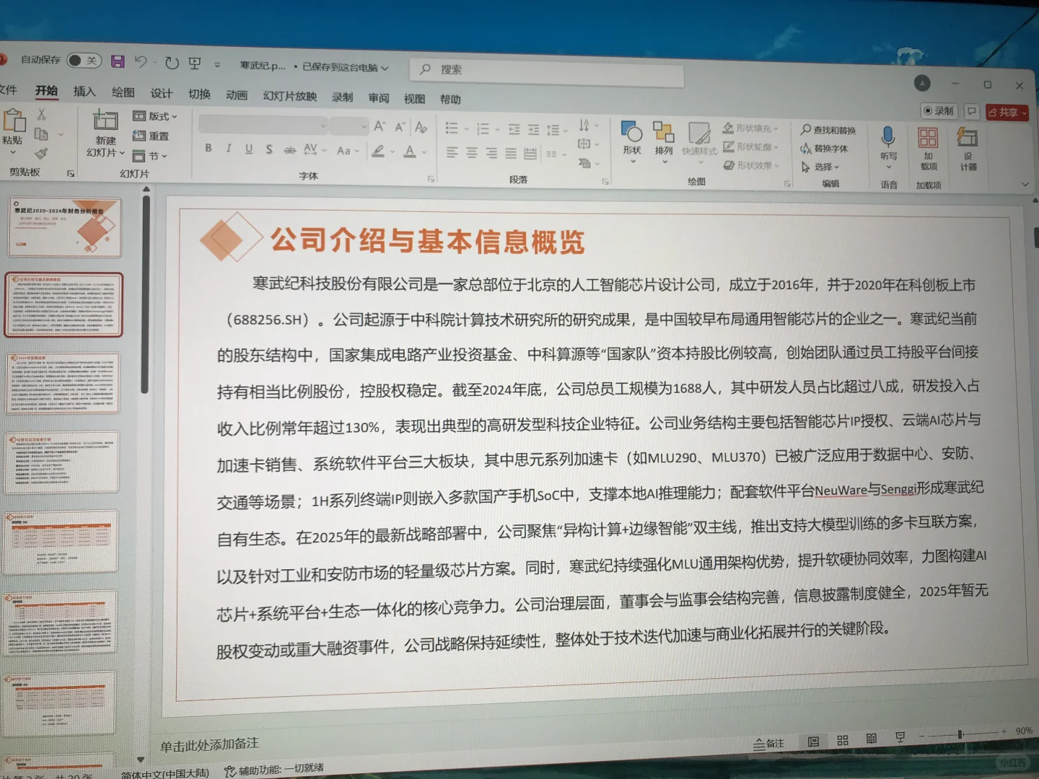
Task: Toggle italic formatting
Action: click(x=228, y=149)
